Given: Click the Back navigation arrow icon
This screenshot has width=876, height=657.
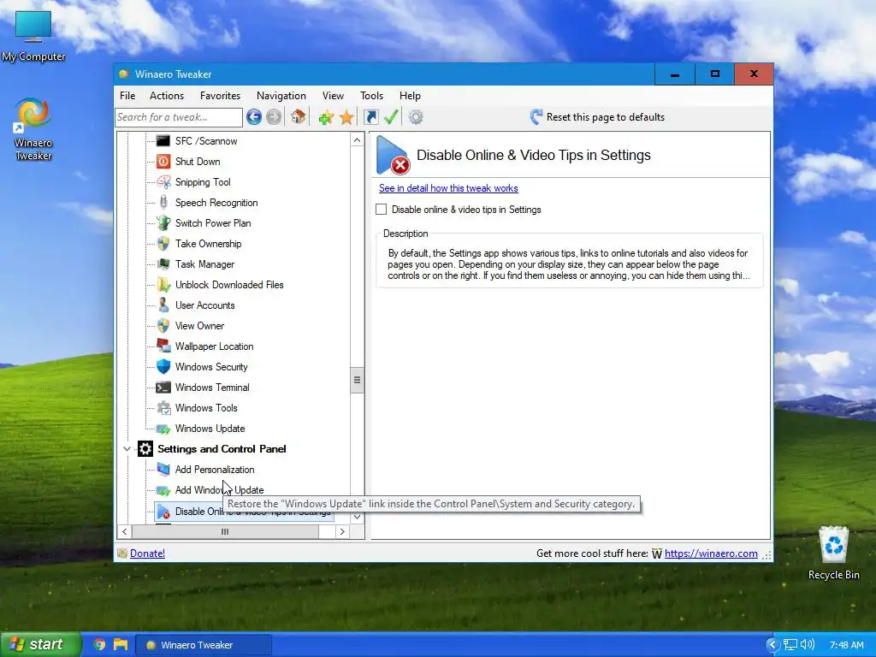Looking at the screenshot, I should (x=254, y=116).
